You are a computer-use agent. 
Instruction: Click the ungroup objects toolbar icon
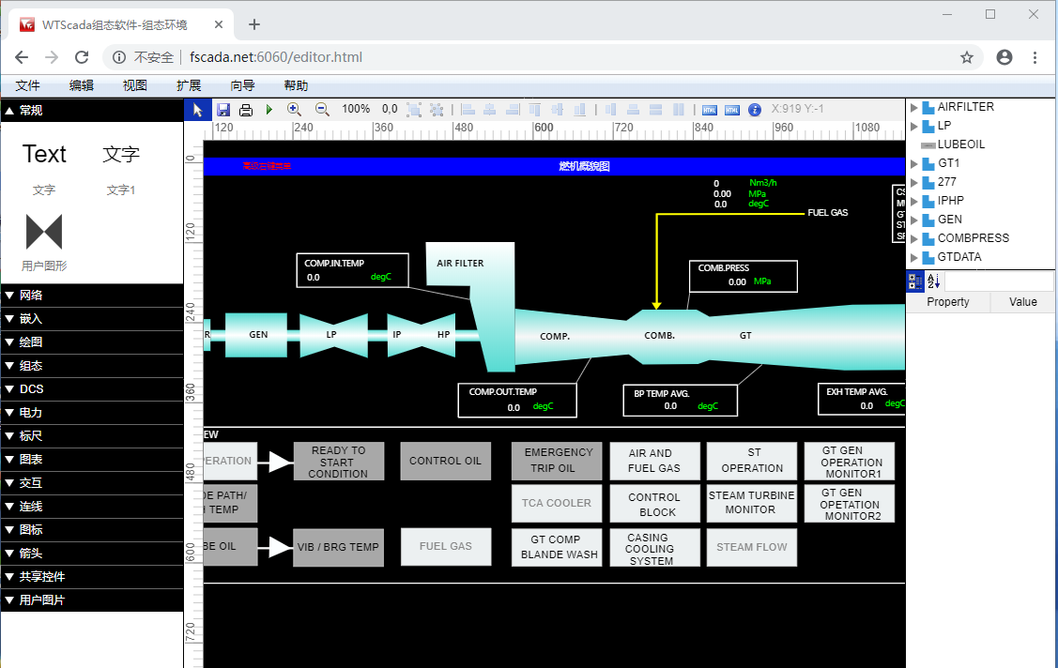437,109
